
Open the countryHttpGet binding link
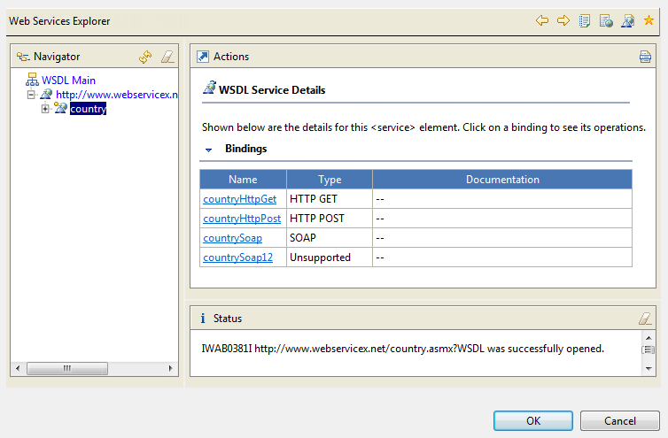click(x=239, y=199)
